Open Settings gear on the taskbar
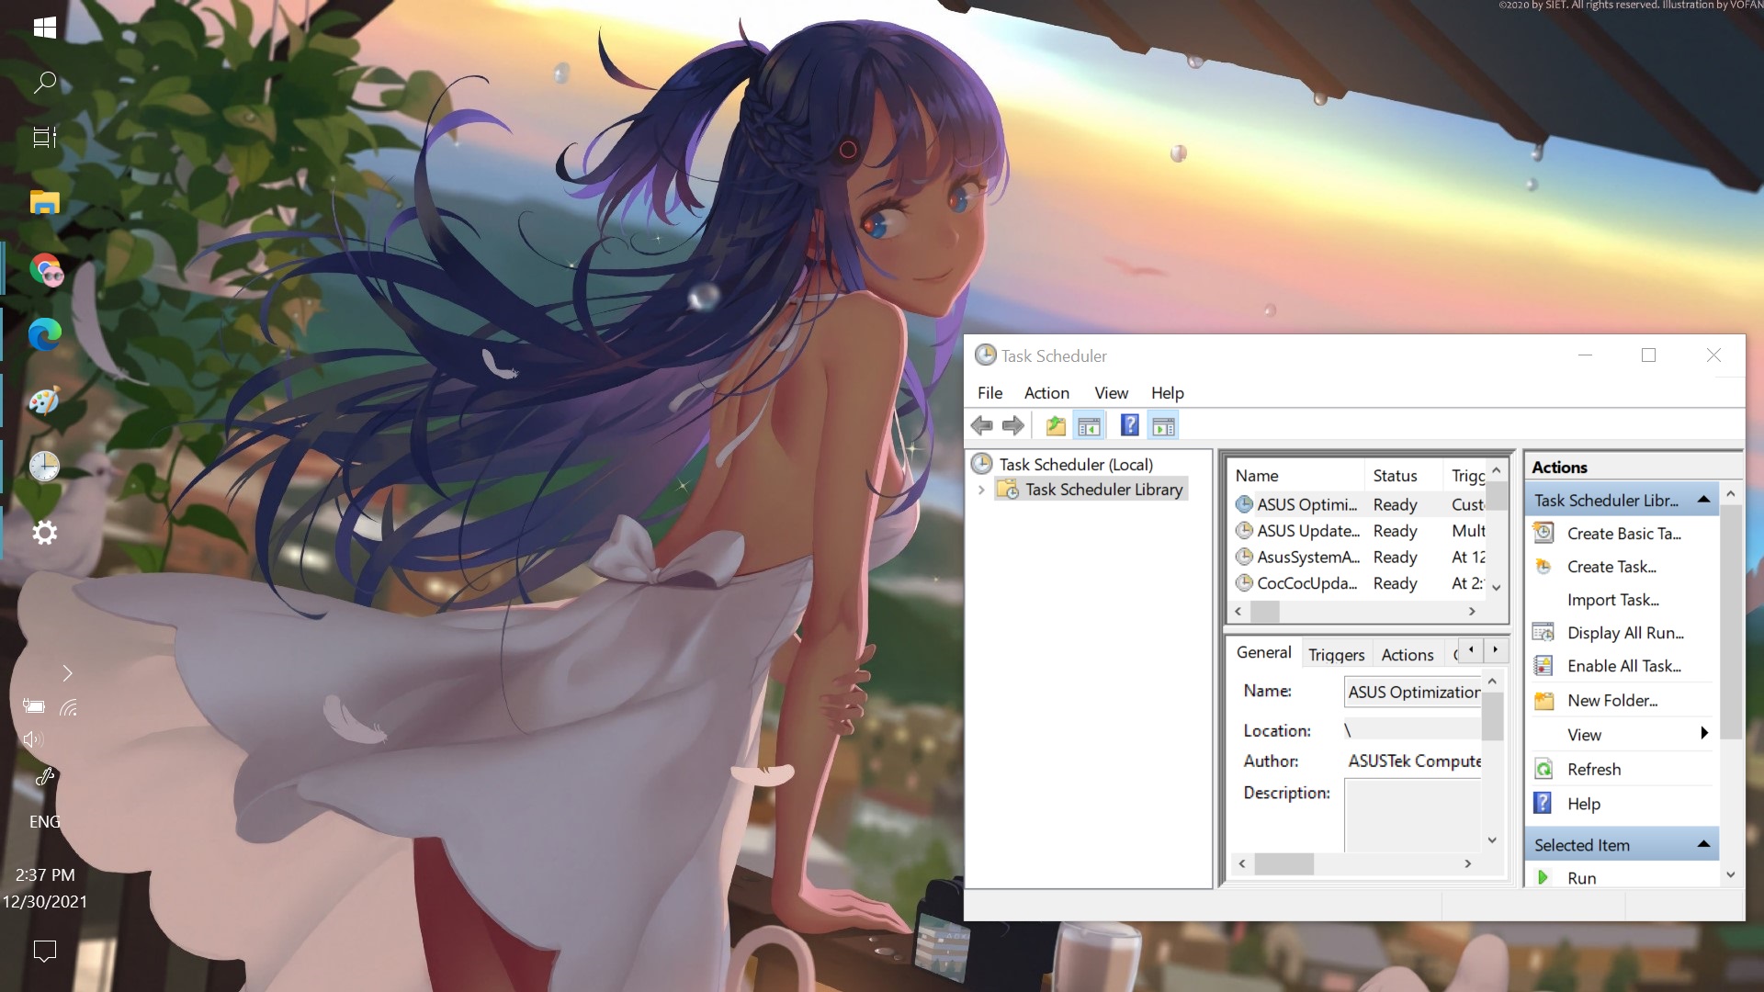The image size is (1764, 992). (x=44, y=533)
